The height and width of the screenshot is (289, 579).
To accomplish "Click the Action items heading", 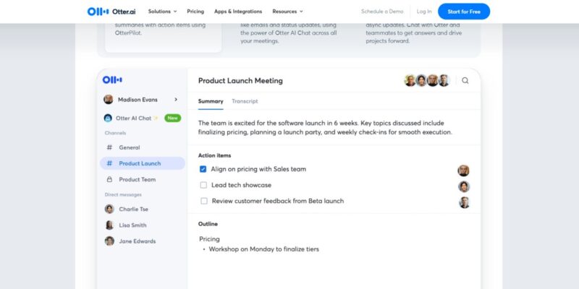I will click(x=214, y=155).
